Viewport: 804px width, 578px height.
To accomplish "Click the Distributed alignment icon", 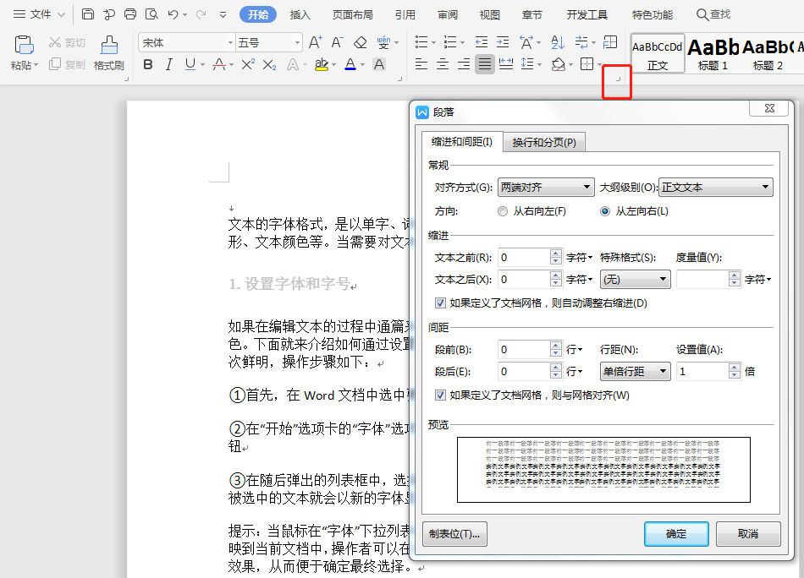I will (x=506, y=64).
